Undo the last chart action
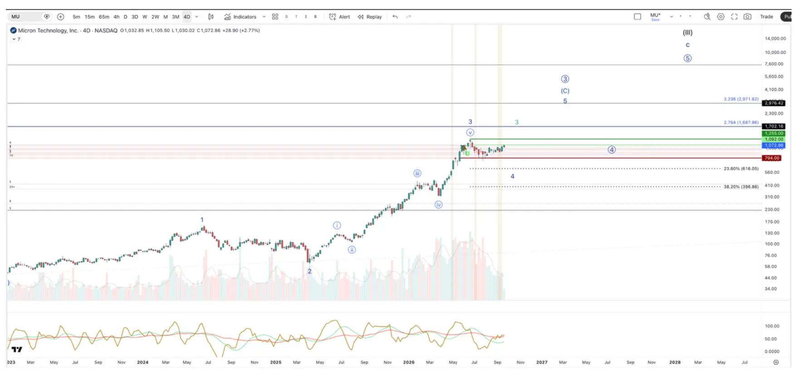Image resolution: width=797 pixels, height=378 pixels. pyautogui.click(x=395, y=17)
